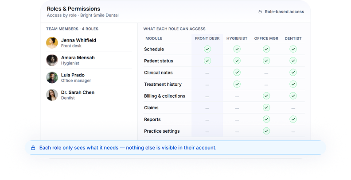Open Jenna Whitfield's team member entry

[89, 42]
